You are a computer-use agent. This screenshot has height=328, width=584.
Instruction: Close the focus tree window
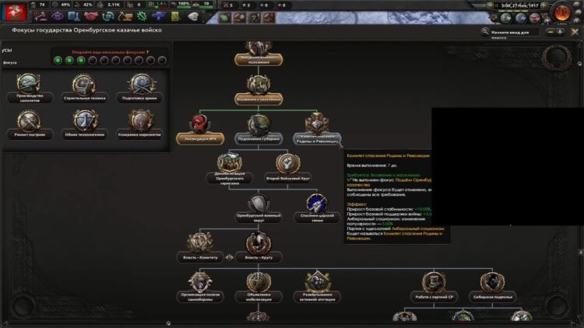click(x=575, y=32)
